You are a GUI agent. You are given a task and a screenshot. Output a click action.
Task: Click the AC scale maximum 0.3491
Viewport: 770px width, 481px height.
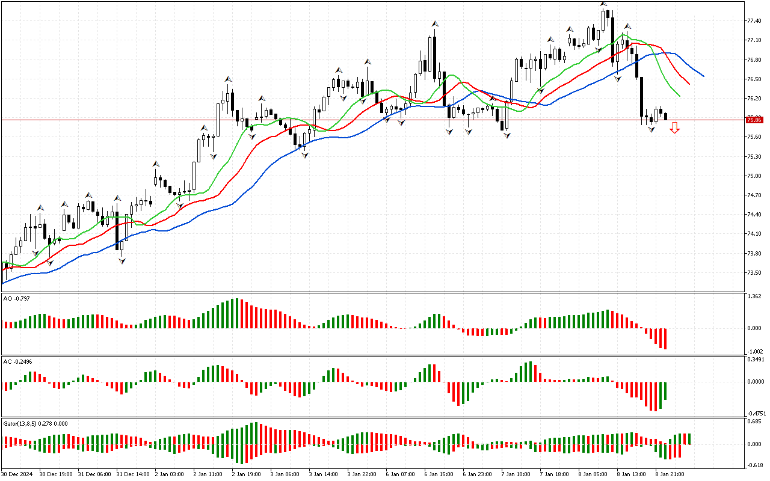click(x=755, y=360)
